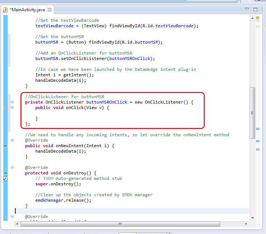Click the Java file icon on MainActivity tab
Image resolution: width=266 pixels, height=234 pixels.
click(5, 9)
